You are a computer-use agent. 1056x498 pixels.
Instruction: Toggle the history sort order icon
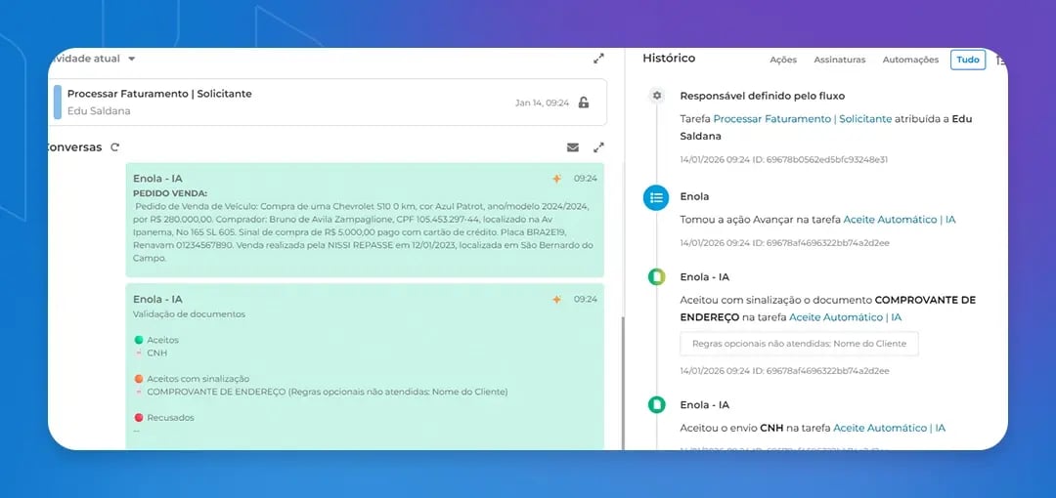pyautogui.click(x=1001, y=60)
